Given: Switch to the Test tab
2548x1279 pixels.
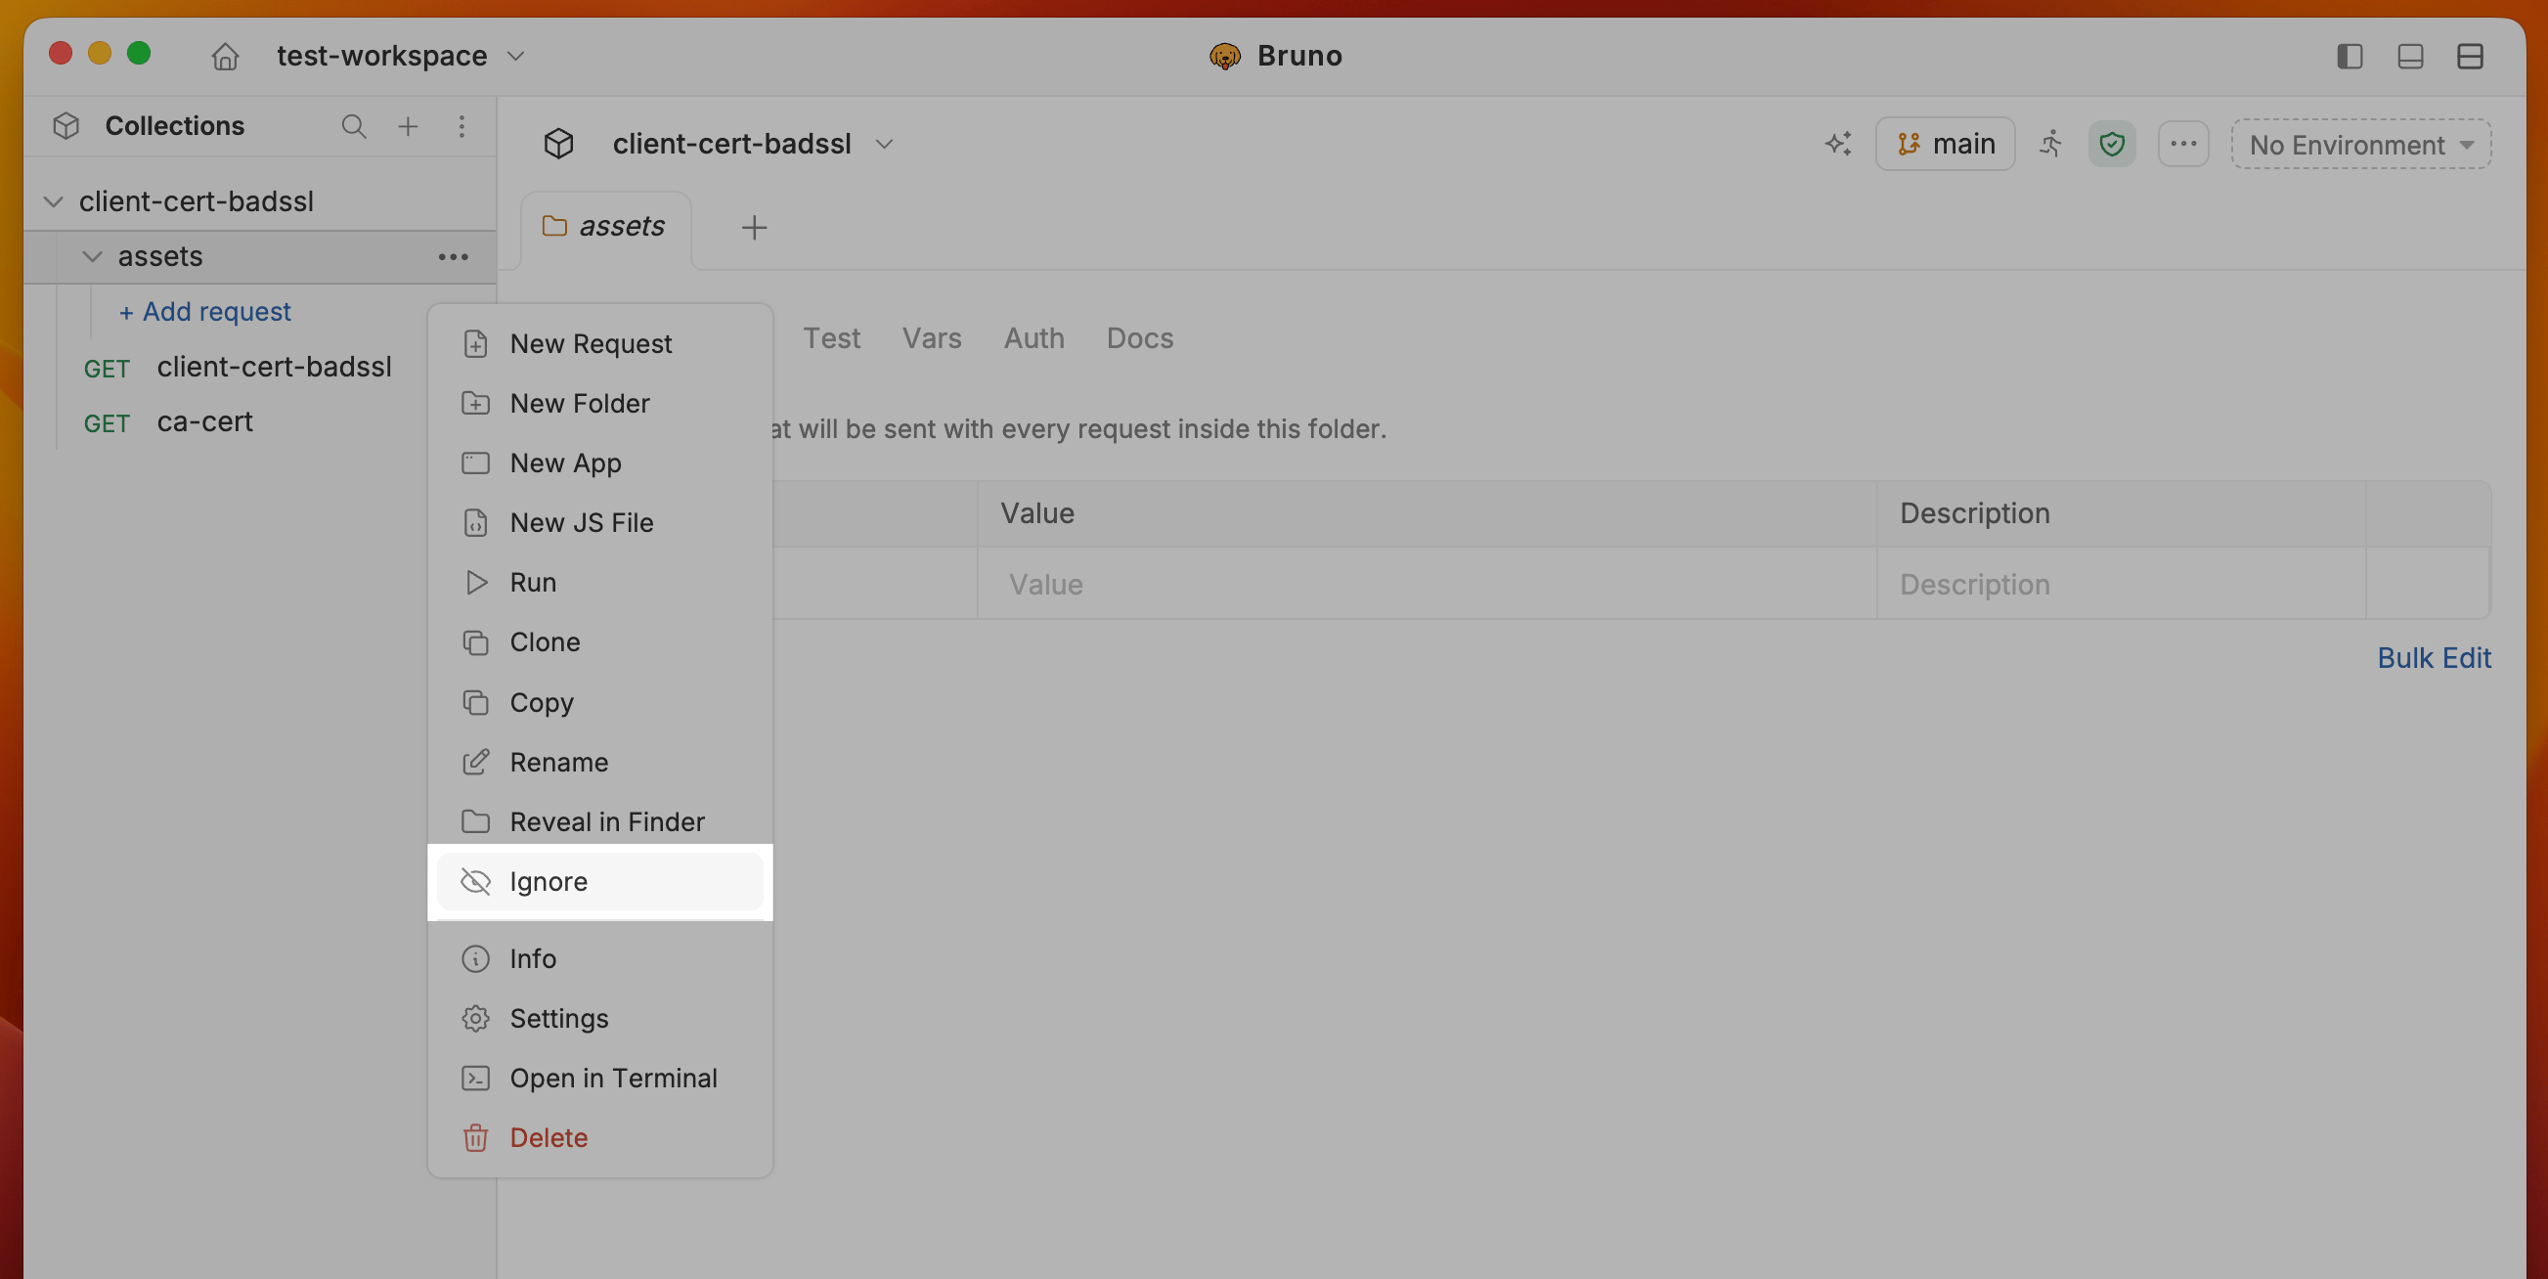Looking at the screenshot, I should click(831, 338).
